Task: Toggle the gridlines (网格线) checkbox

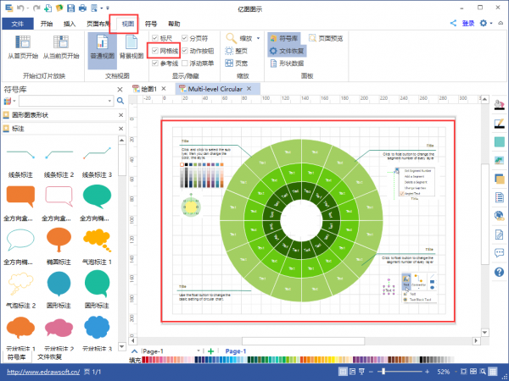Action: click(154, 51)
